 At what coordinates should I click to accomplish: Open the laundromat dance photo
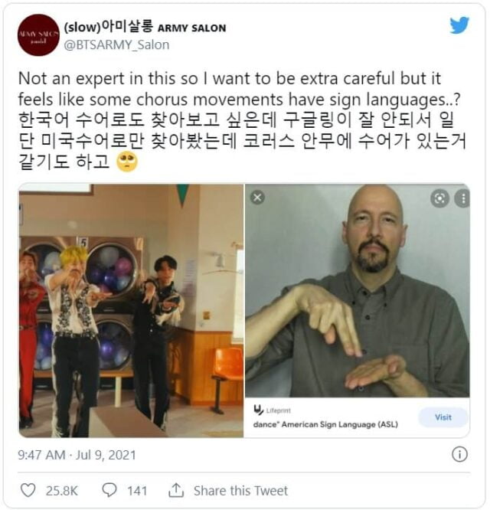click(x=131, y=311)
